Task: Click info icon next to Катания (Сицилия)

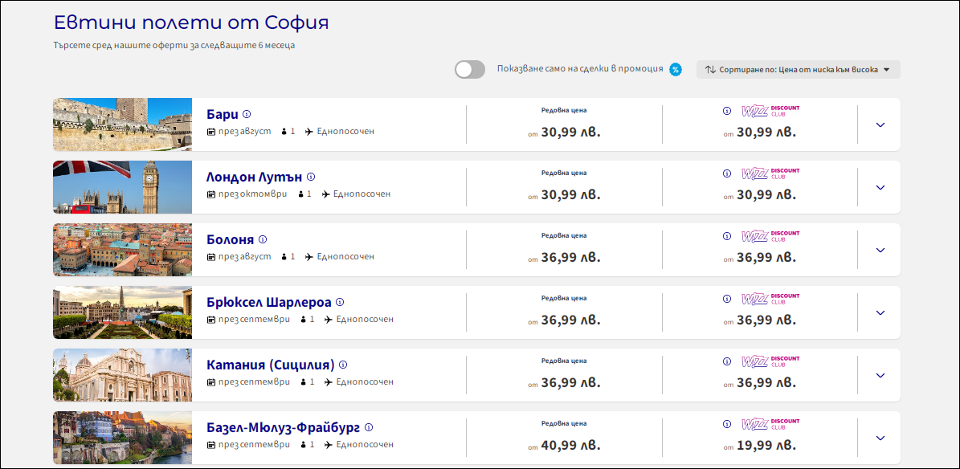Action: (x=343, y=365)
